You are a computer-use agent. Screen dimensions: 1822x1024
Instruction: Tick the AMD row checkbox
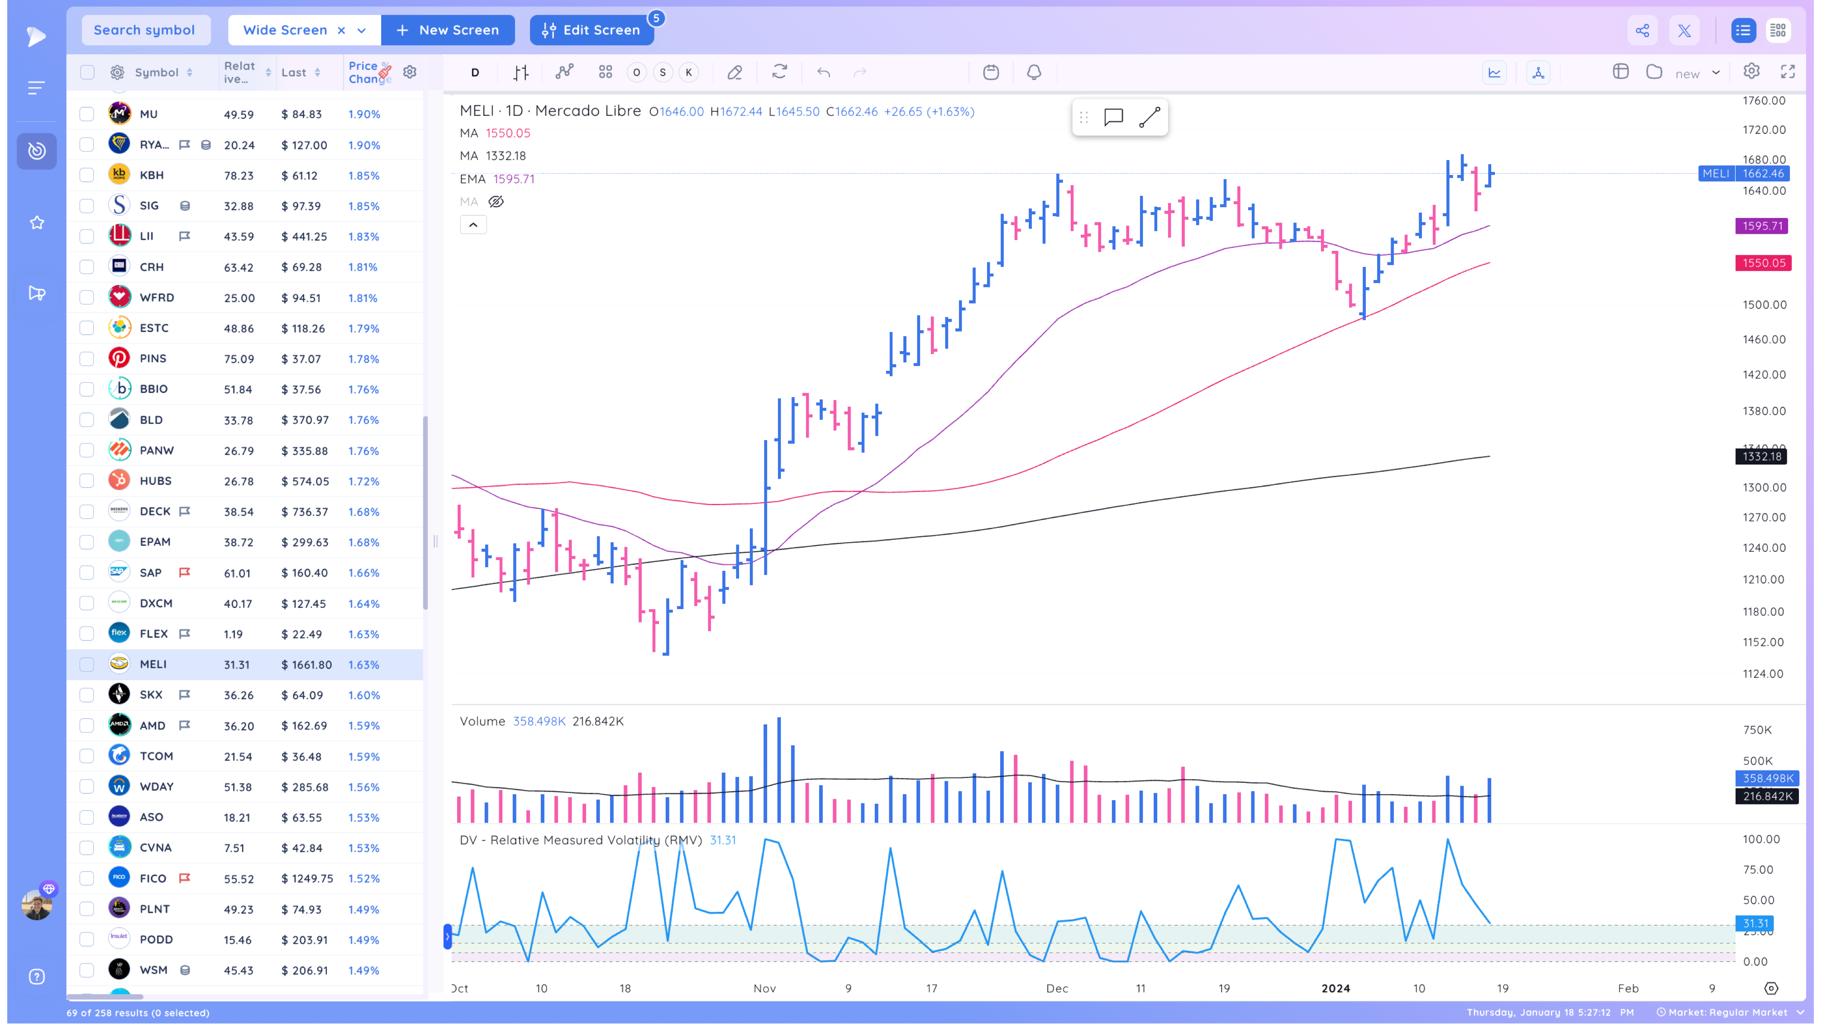[x=86, y=725]
